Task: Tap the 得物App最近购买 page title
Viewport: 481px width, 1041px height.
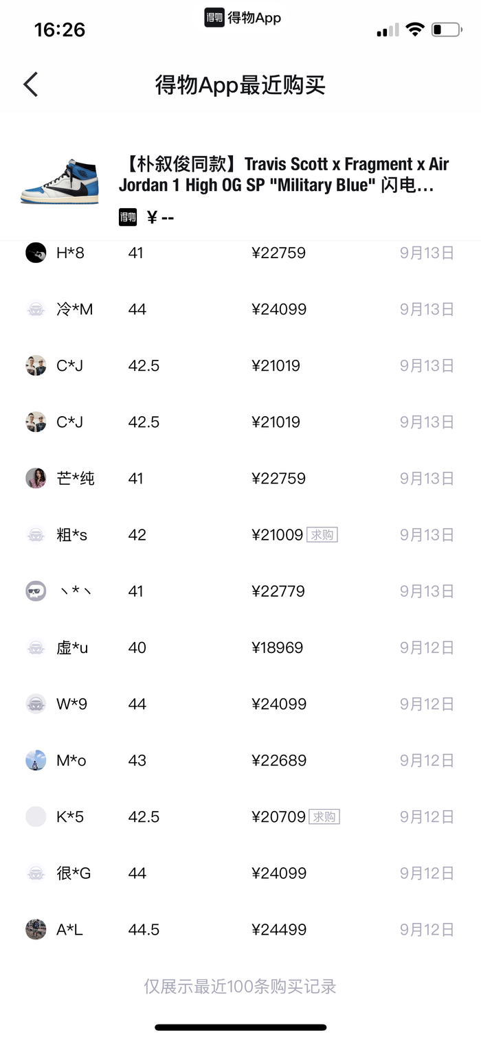Action: tap(240, 85)
